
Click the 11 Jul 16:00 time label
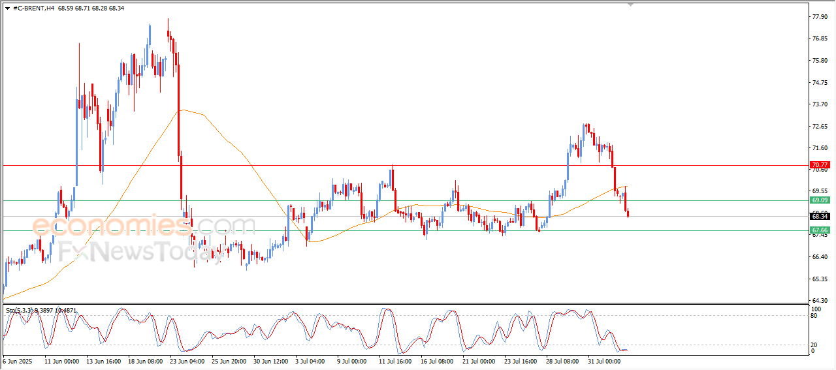click(x=396, y=360)
